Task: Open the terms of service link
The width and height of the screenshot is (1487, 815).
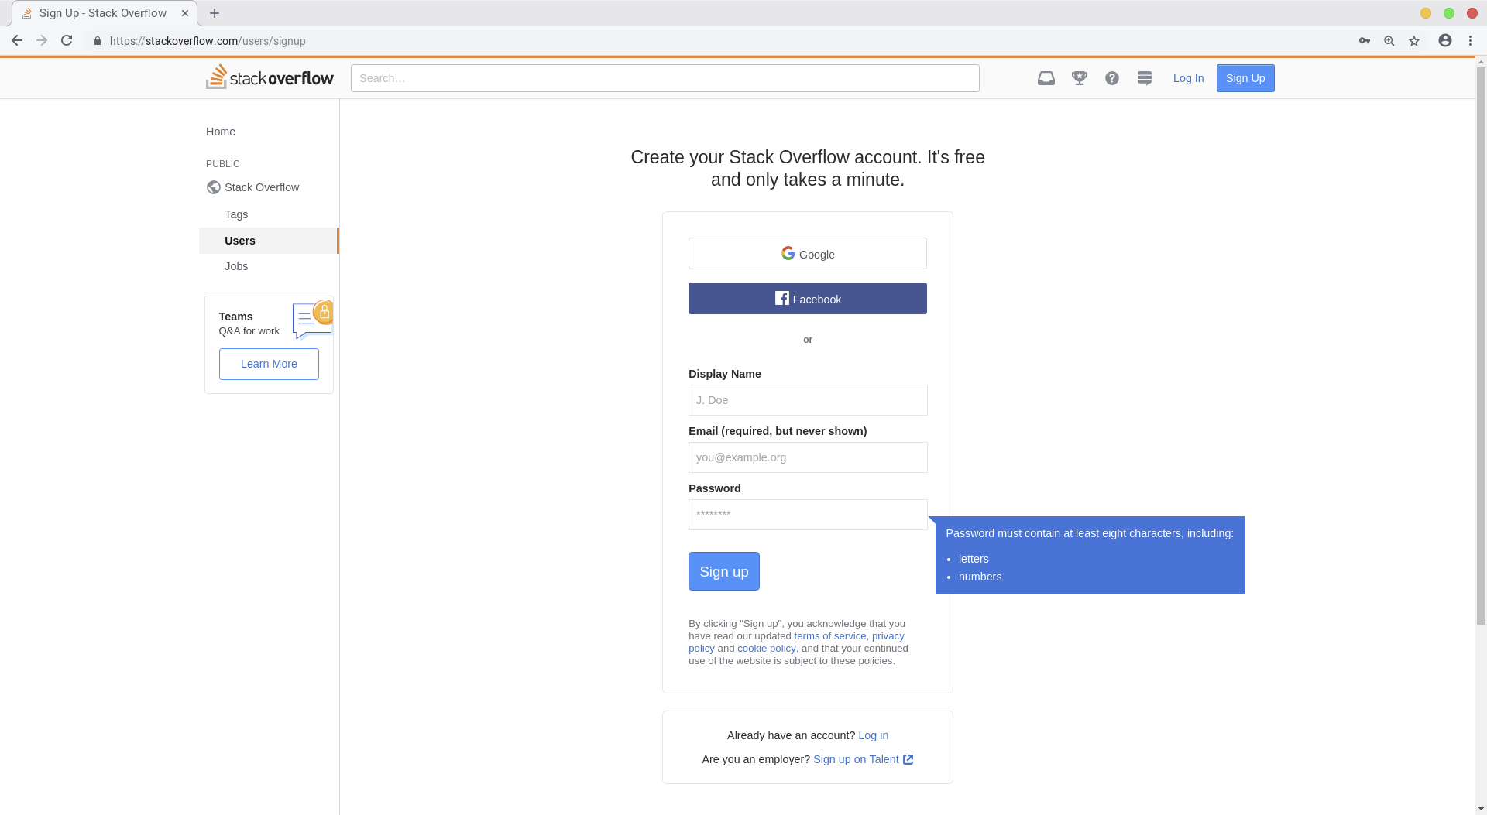Action: pos(829,636)
